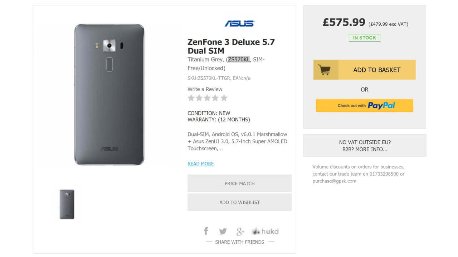Image resolution: width=458 pixels, height=257 pixels.
Task: Expand SHARE WITH FRIENDS section
Action: click(239, 242)
